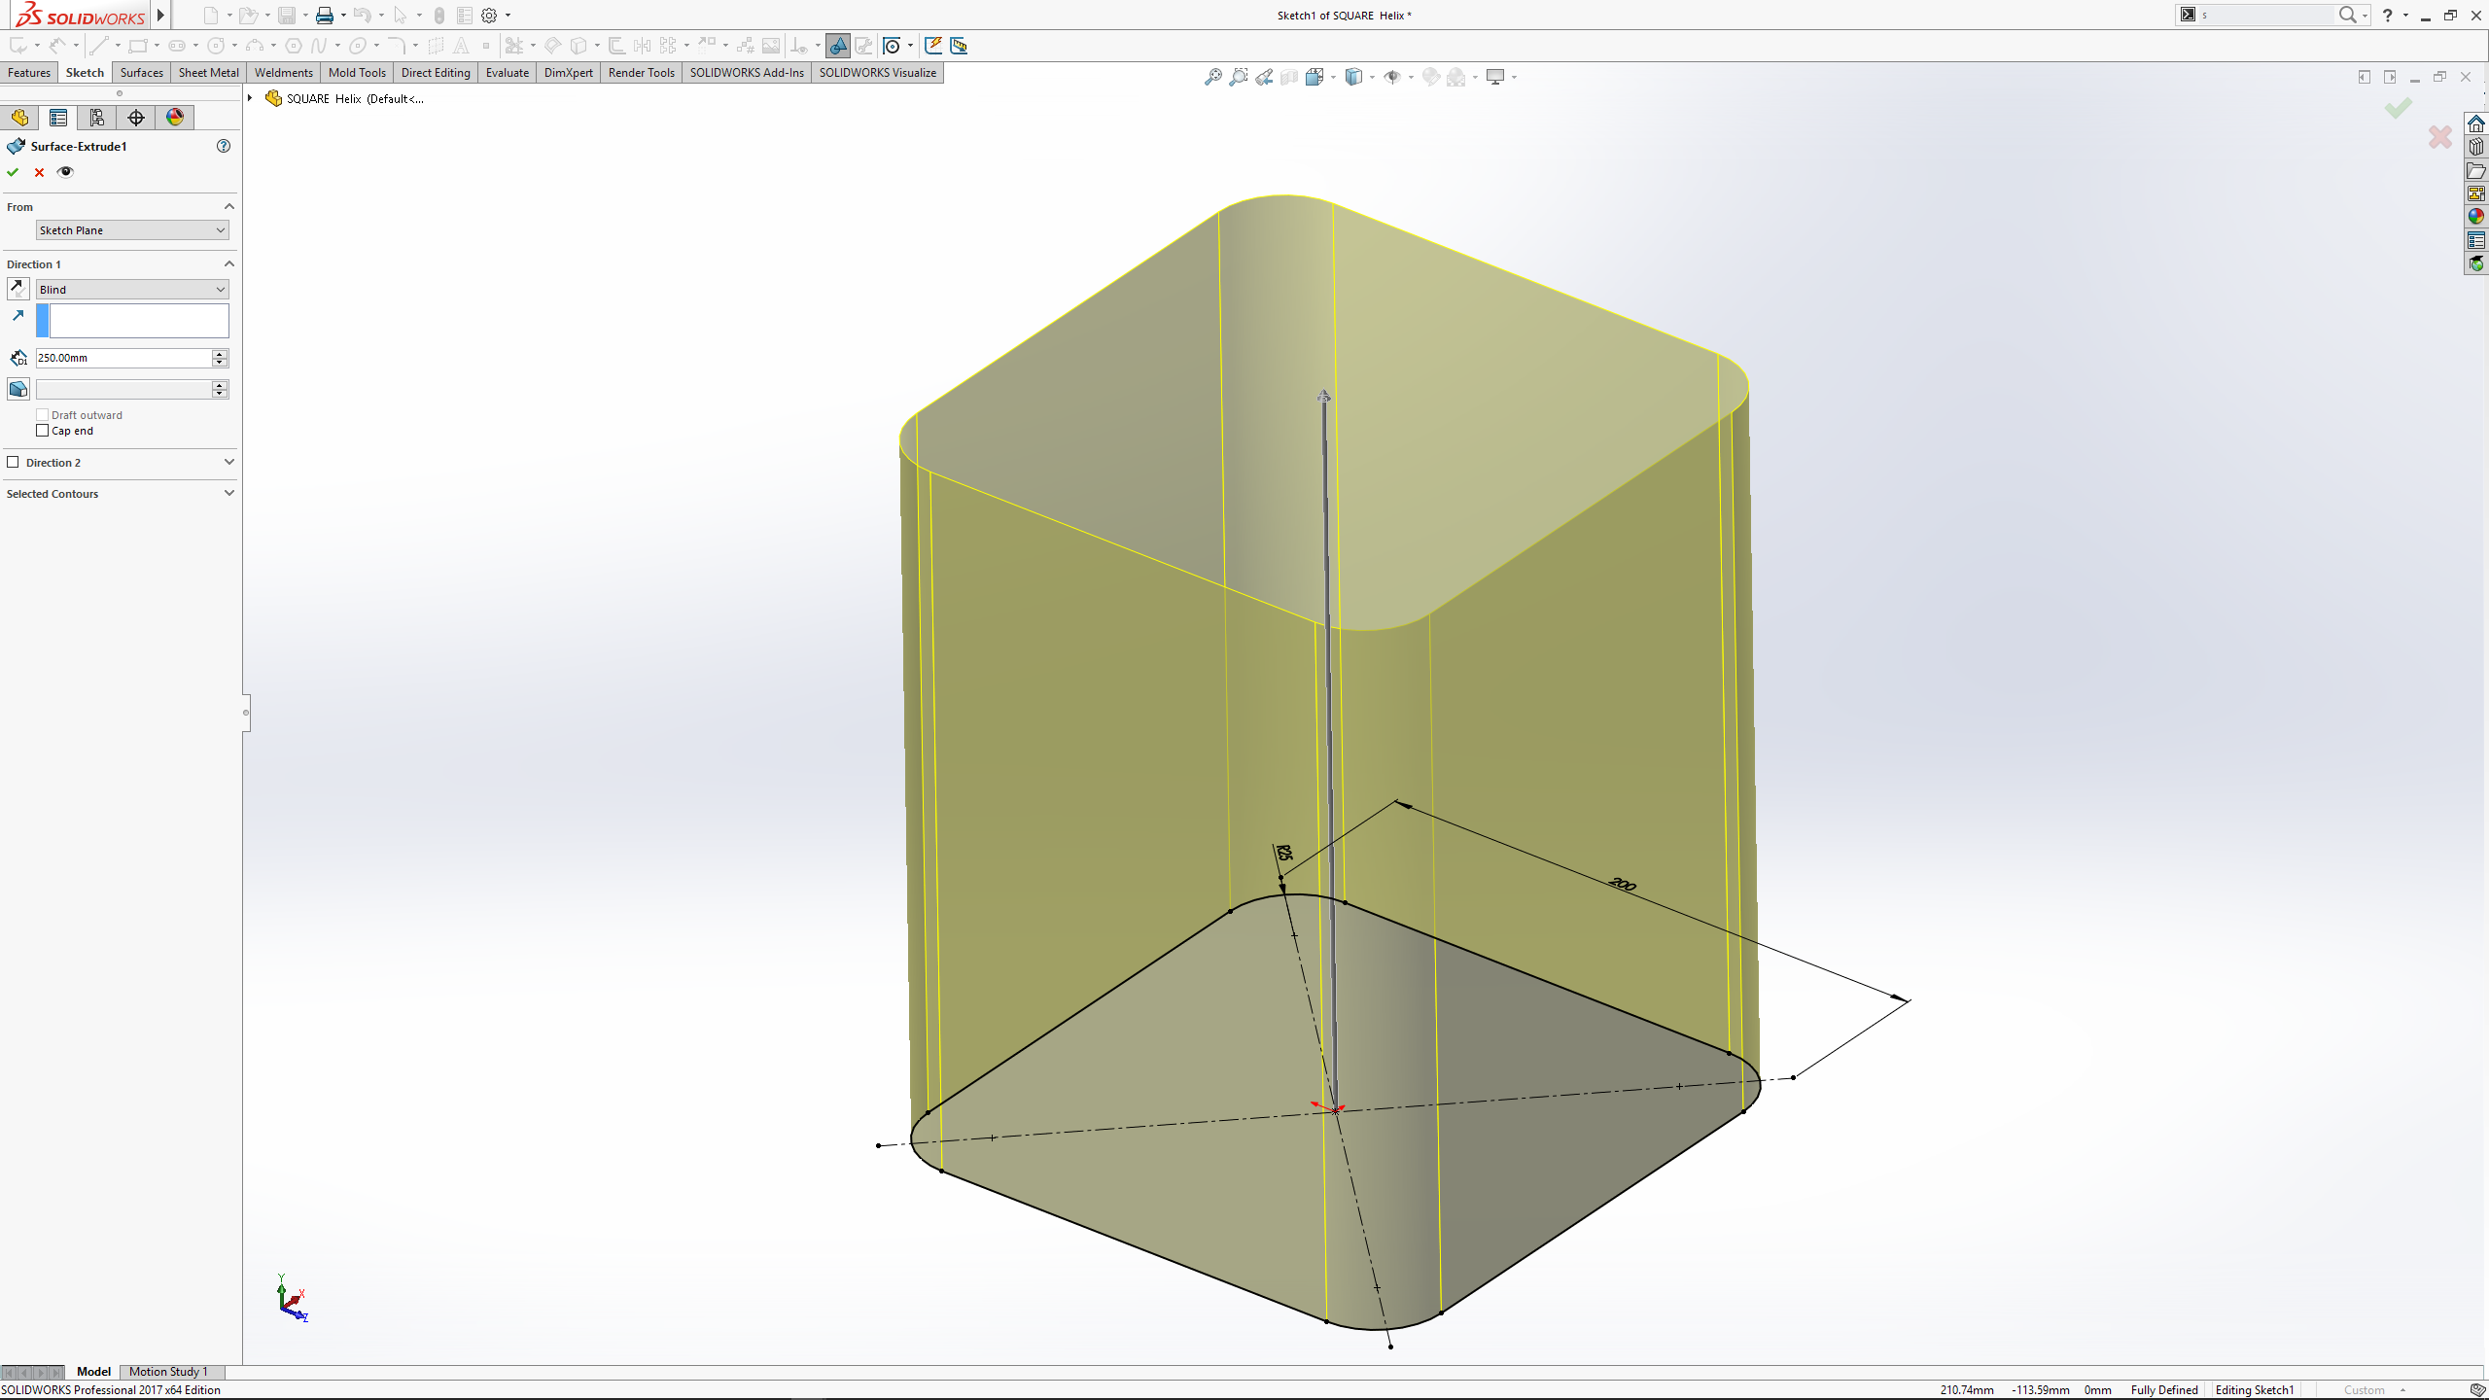Viewport: 2489px width, 1400px height.
Task: Enable the Direction 2 checkbox
Action: point(14,463)
